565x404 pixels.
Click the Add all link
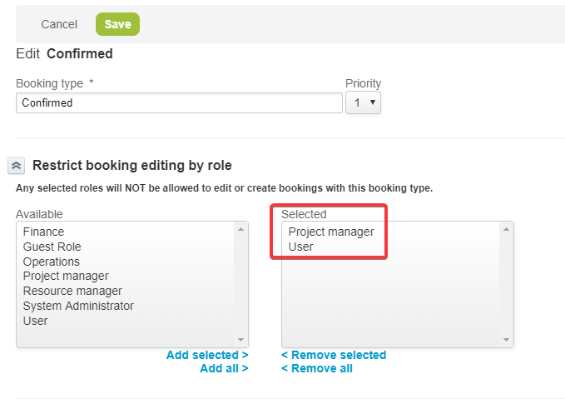point(224,368)
